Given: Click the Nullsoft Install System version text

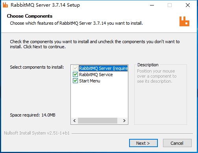Looking at the screenshot, I should coord(37,133).
